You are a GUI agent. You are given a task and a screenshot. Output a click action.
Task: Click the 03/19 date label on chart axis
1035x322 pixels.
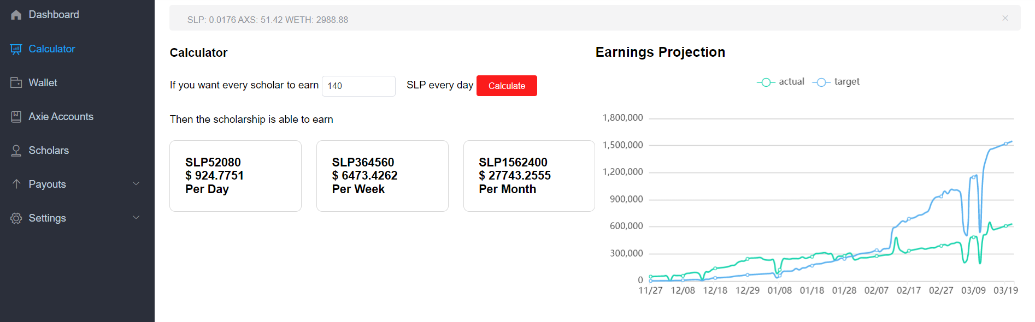coord(1005,290)
